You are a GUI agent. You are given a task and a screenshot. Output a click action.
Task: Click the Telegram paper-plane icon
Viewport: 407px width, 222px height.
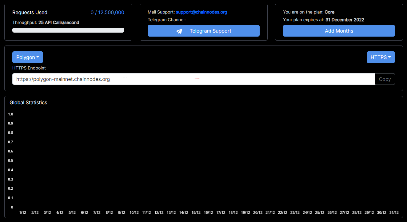[x=179, y=31]
